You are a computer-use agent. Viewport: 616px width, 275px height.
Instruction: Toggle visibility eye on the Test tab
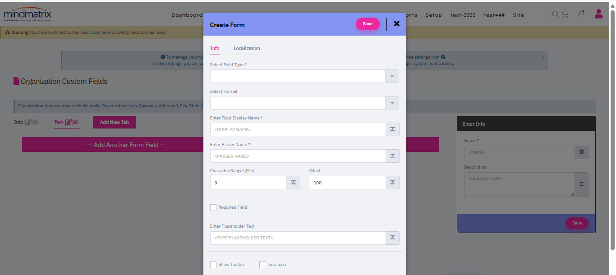(x=75, y=122)
